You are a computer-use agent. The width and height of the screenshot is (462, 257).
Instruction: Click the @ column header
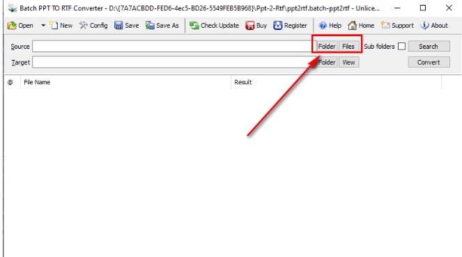coord(12,82)
